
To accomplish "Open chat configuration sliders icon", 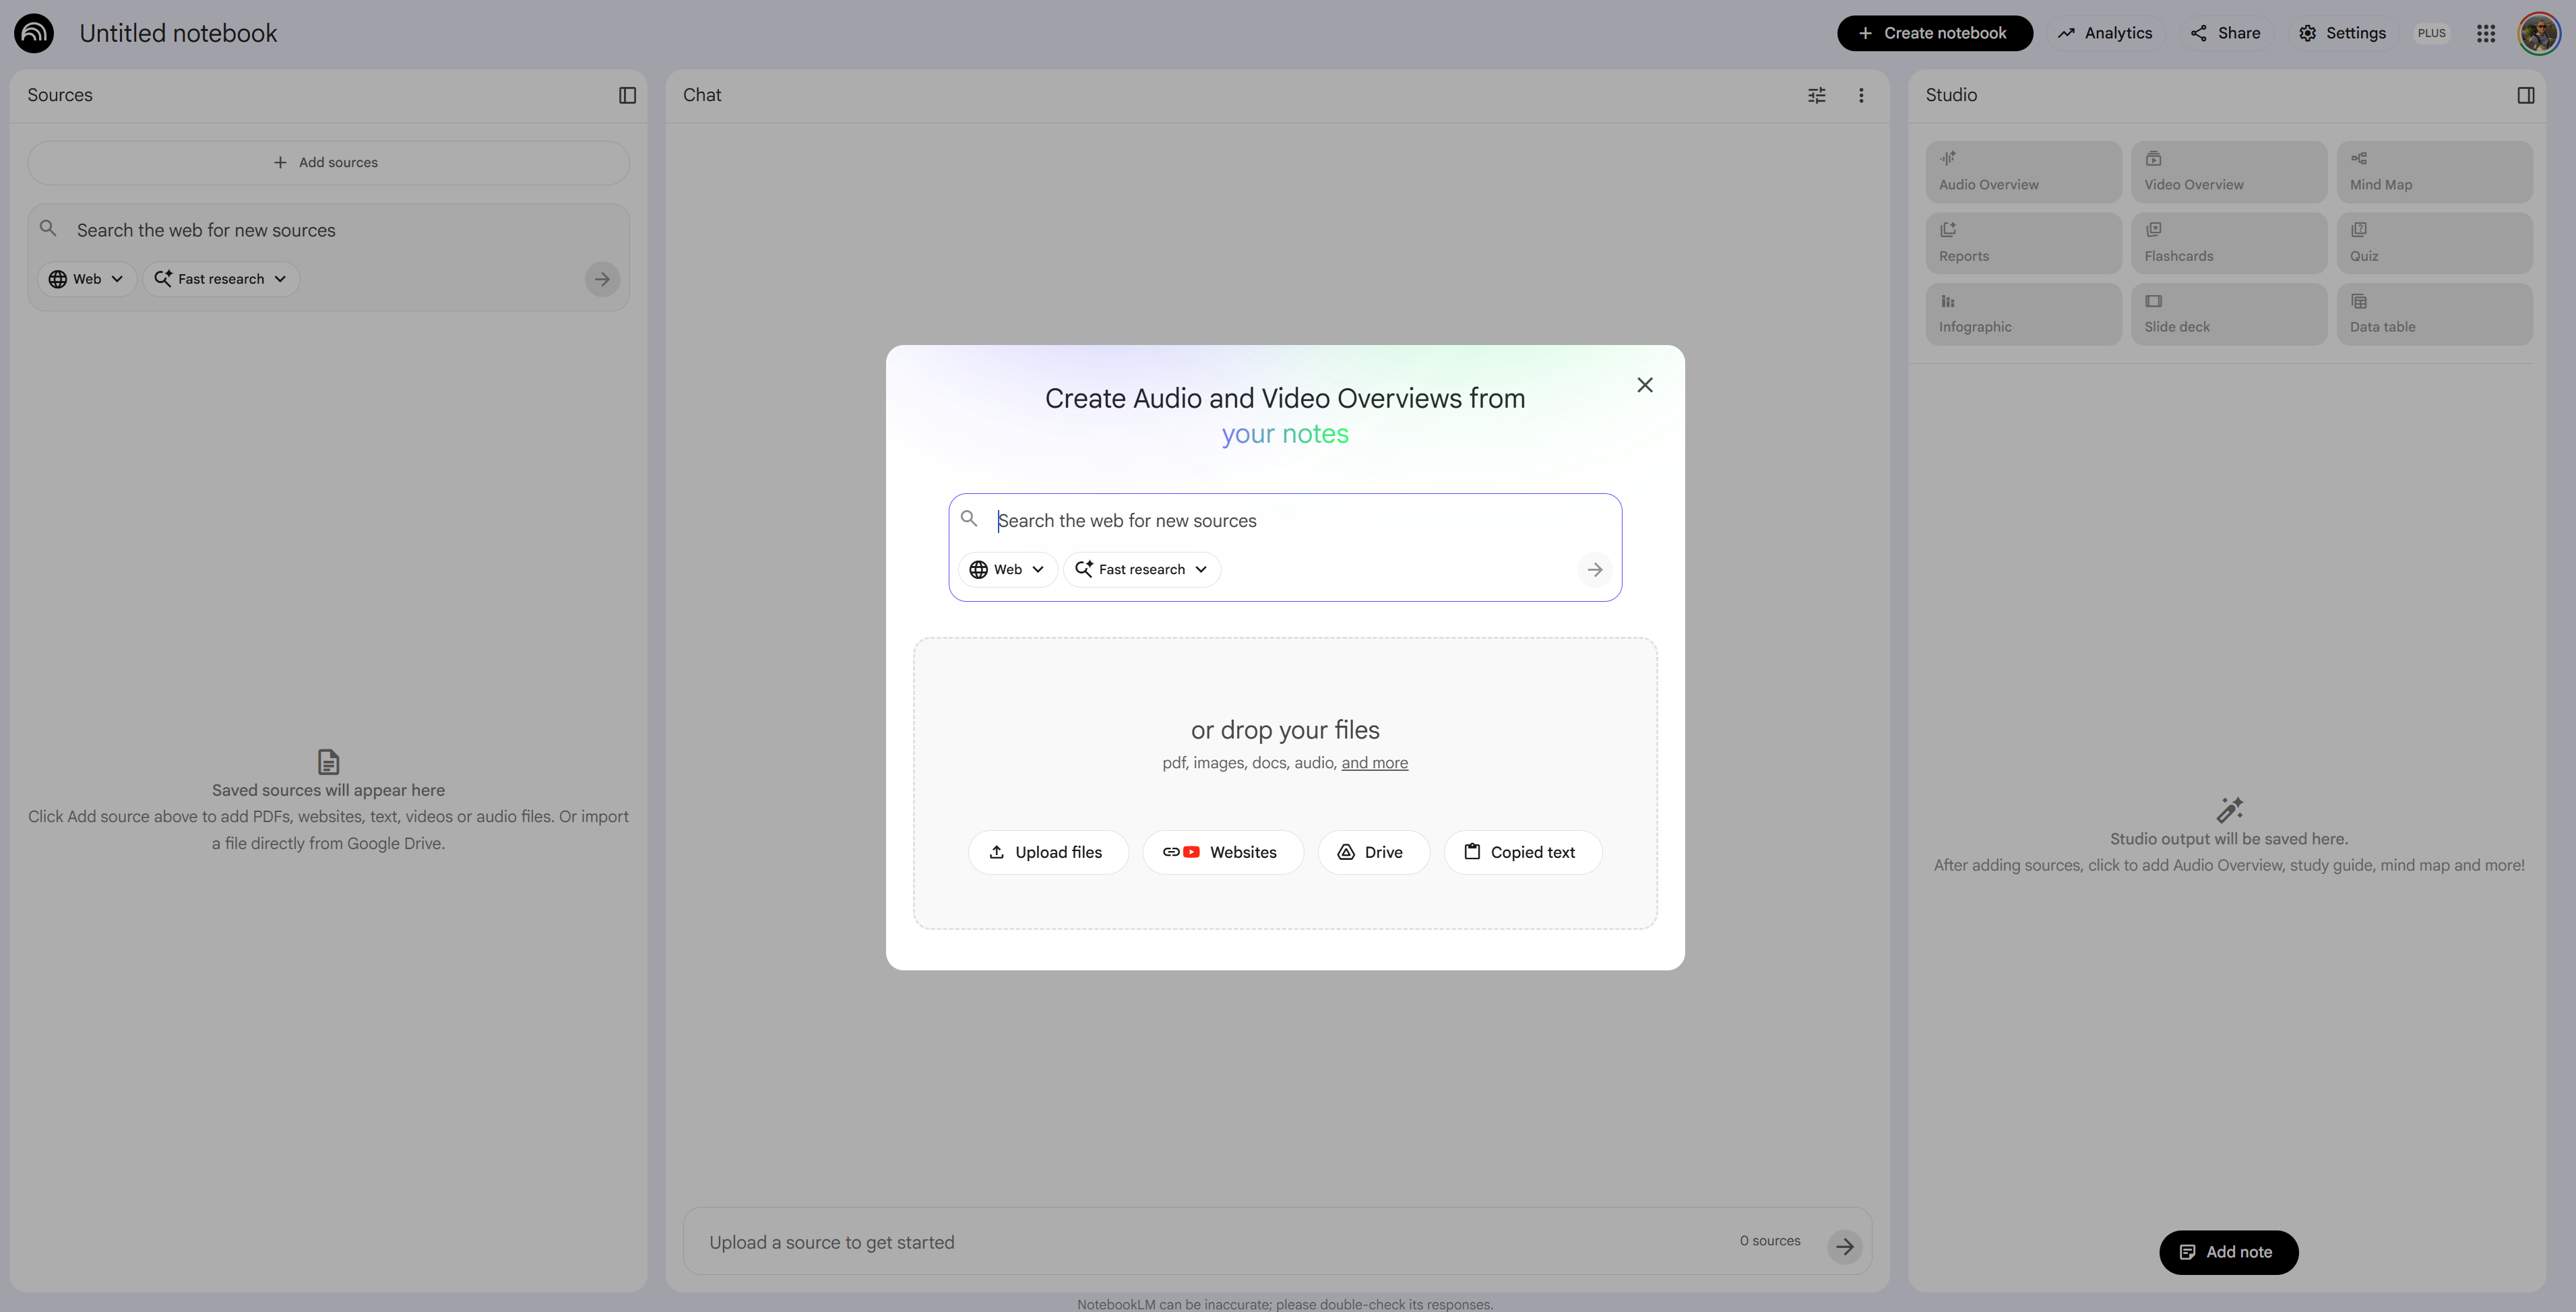I will (x=1816, y=95).
